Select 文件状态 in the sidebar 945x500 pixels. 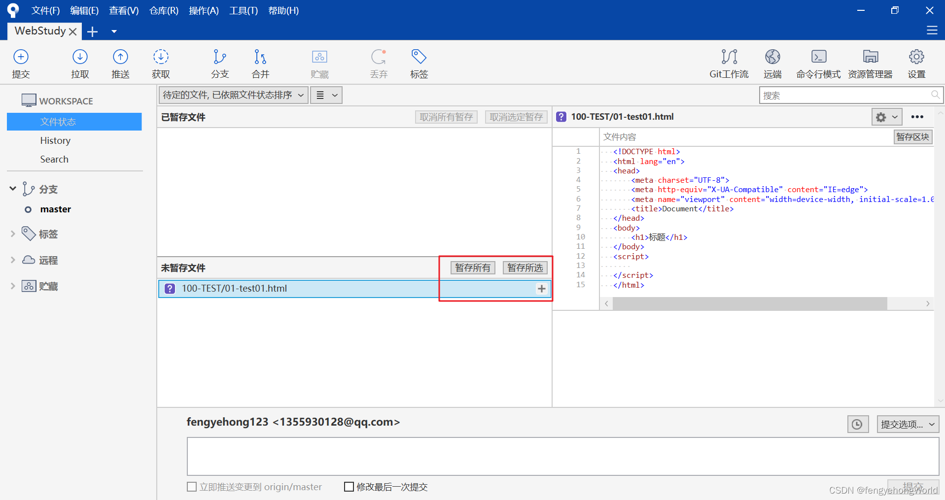(x=74, y=122)
